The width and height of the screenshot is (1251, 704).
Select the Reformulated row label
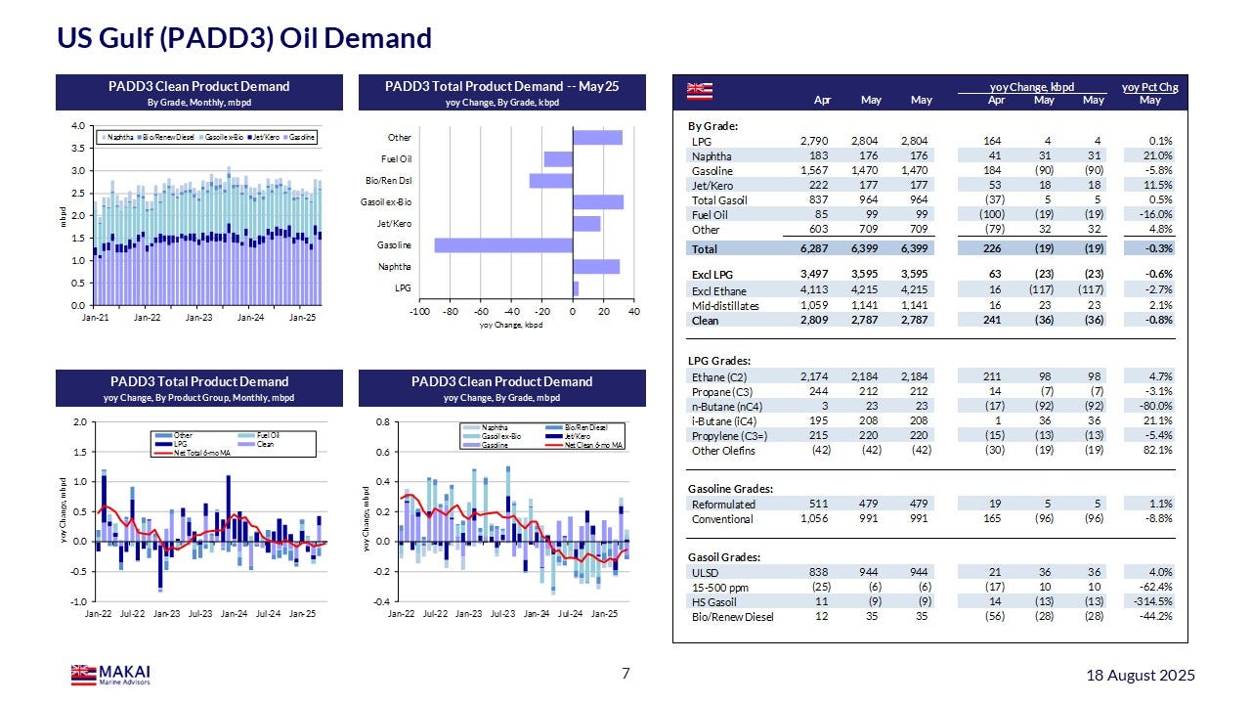click(723, 505)
